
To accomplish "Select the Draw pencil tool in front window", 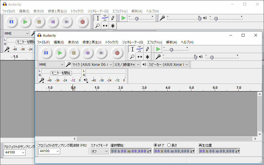I will click(147, 49).
